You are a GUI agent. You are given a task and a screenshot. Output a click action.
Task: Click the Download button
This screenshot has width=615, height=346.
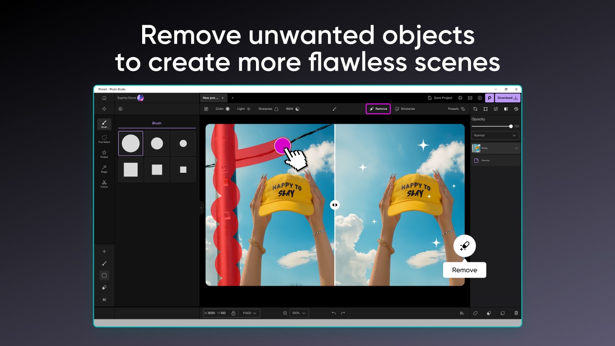click(507, 98)
